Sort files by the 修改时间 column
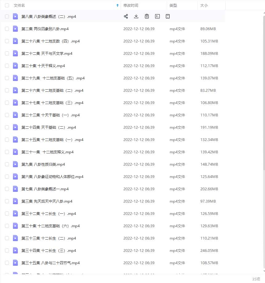The image size is (265, 283). pyautogui.click(x=132, y=5)
